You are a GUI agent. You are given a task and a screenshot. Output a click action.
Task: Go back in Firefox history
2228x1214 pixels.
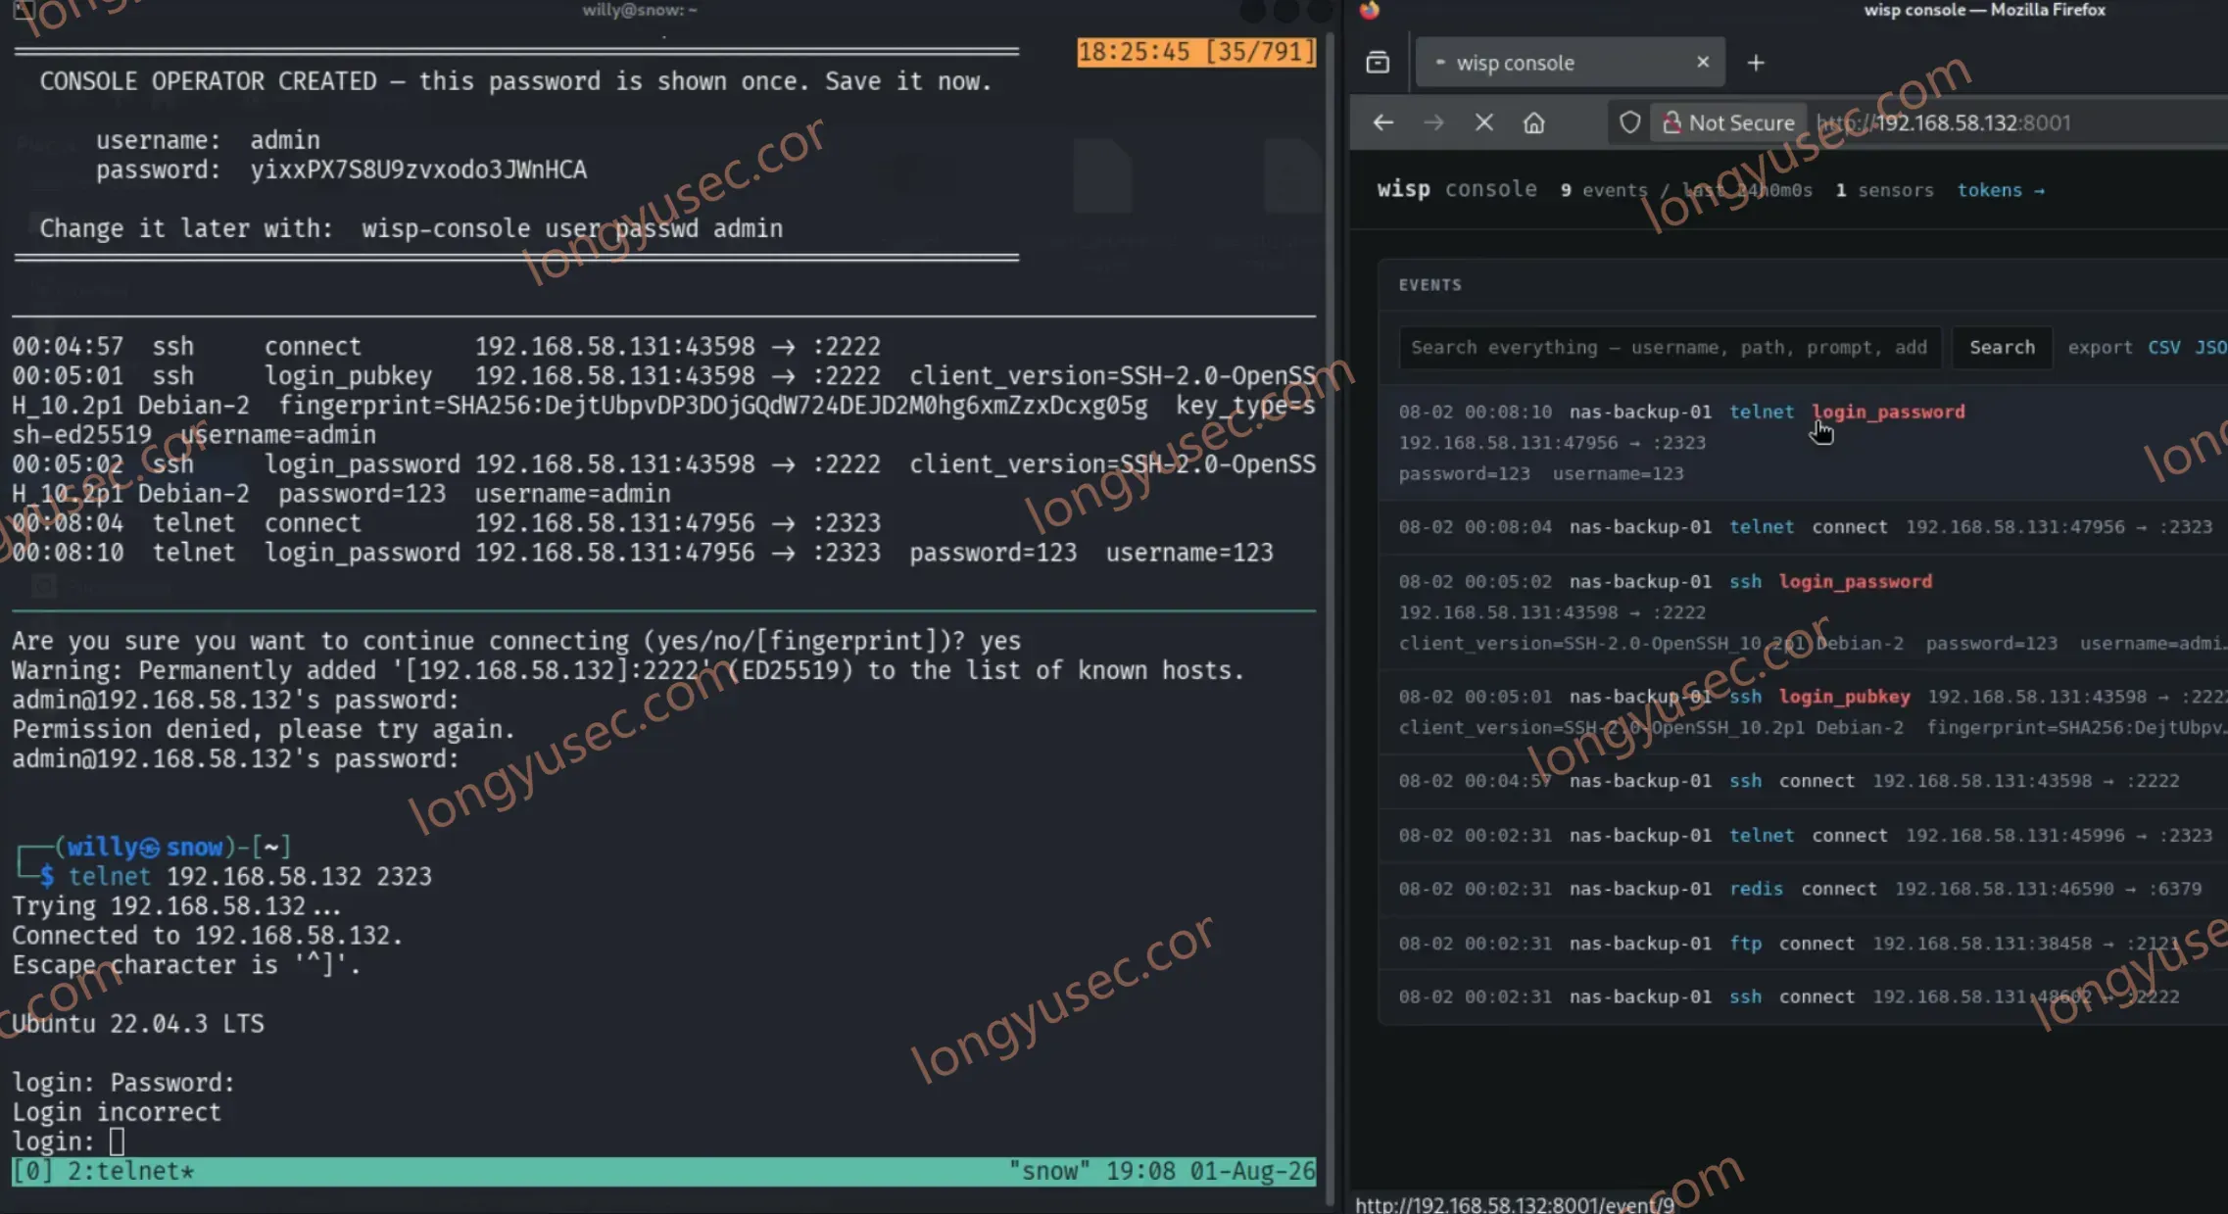click(1383, 122)
